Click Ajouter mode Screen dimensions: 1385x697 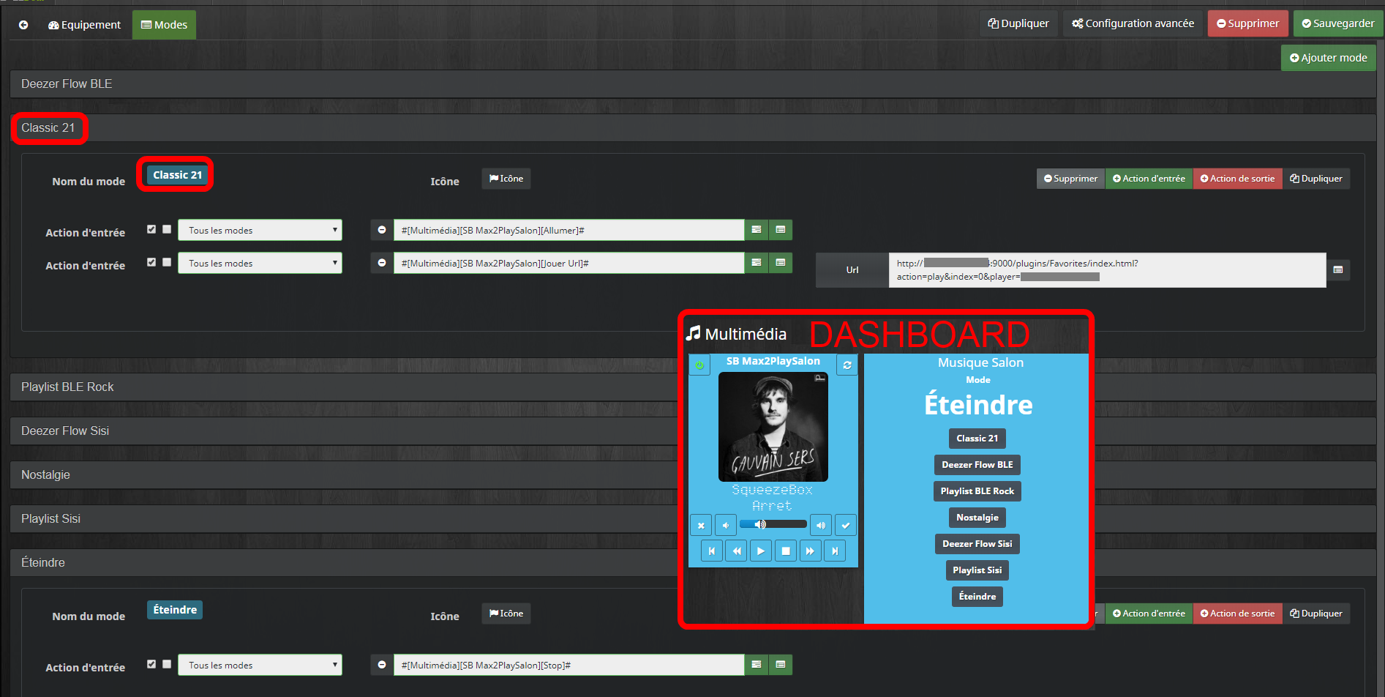tap(1329, 58)
